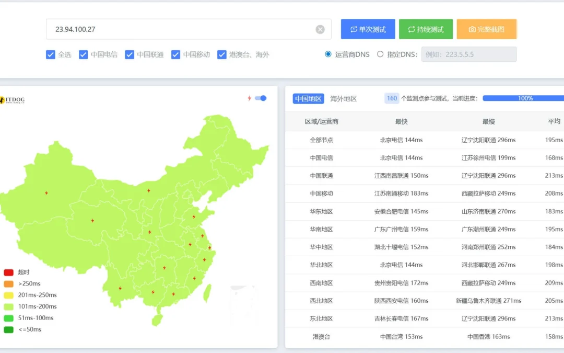This screenshot has height=353, width=564.
Task: Click the lightning marker on Hunan province
Action: pos(164,268)
